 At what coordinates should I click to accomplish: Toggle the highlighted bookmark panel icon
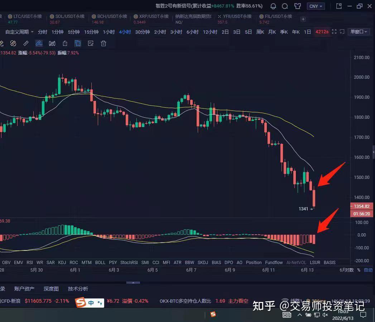coord(78,44)
